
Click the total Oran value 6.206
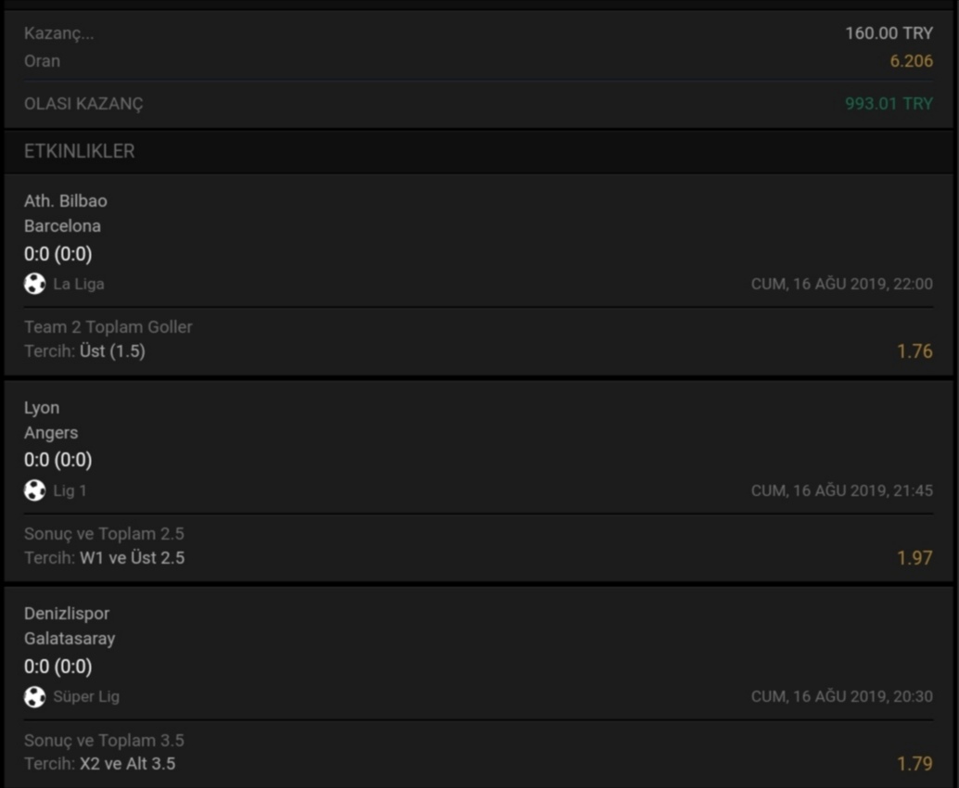coord(912,61)
